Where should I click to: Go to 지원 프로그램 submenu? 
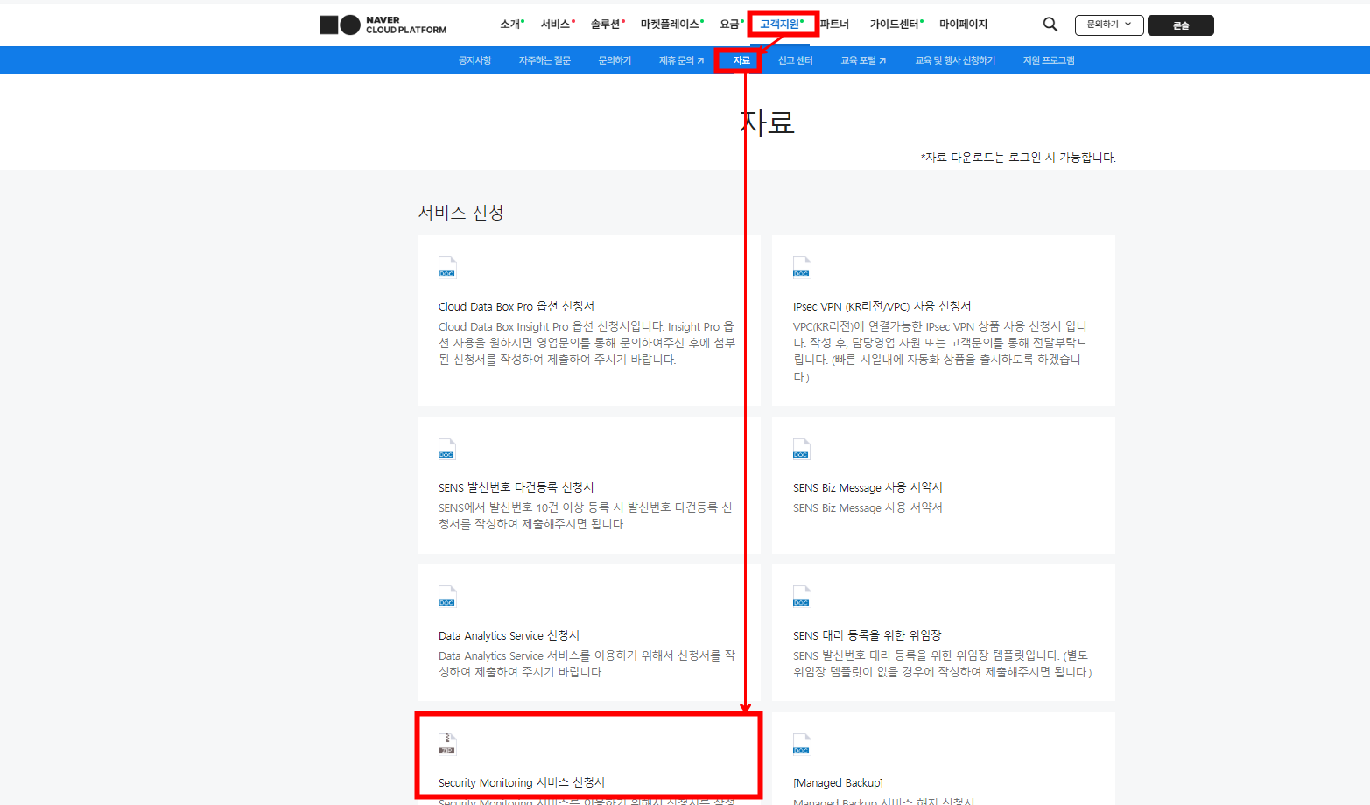click(1049, 60)
